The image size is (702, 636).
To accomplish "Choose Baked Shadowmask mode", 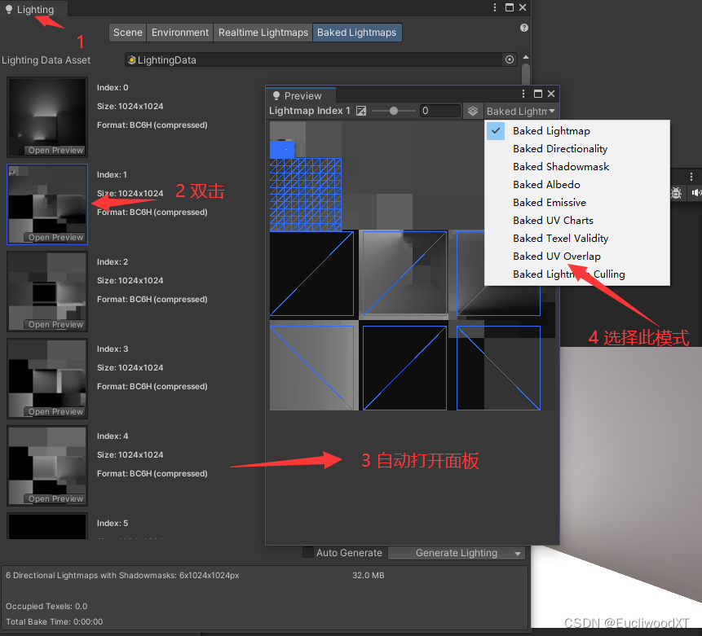I will (577, 166).
